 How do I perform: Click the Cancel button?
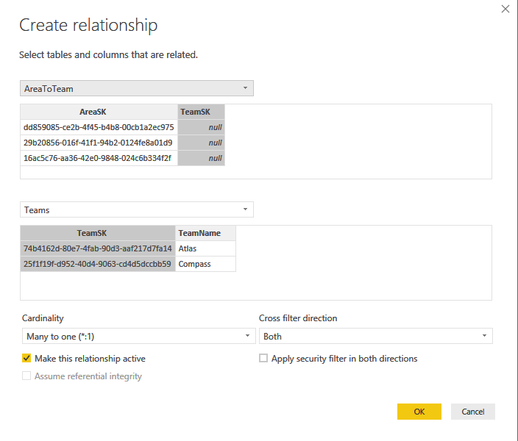[x=472, y=412]
